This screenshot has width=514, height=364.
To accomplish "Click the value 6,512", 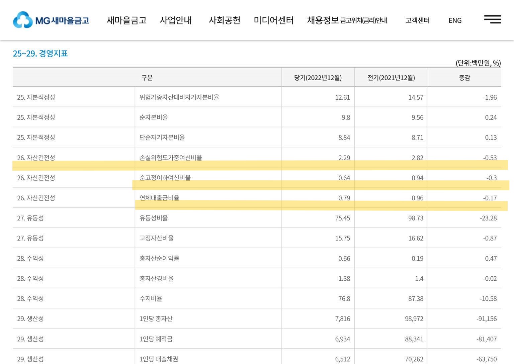I will click(x=343, y=359).
